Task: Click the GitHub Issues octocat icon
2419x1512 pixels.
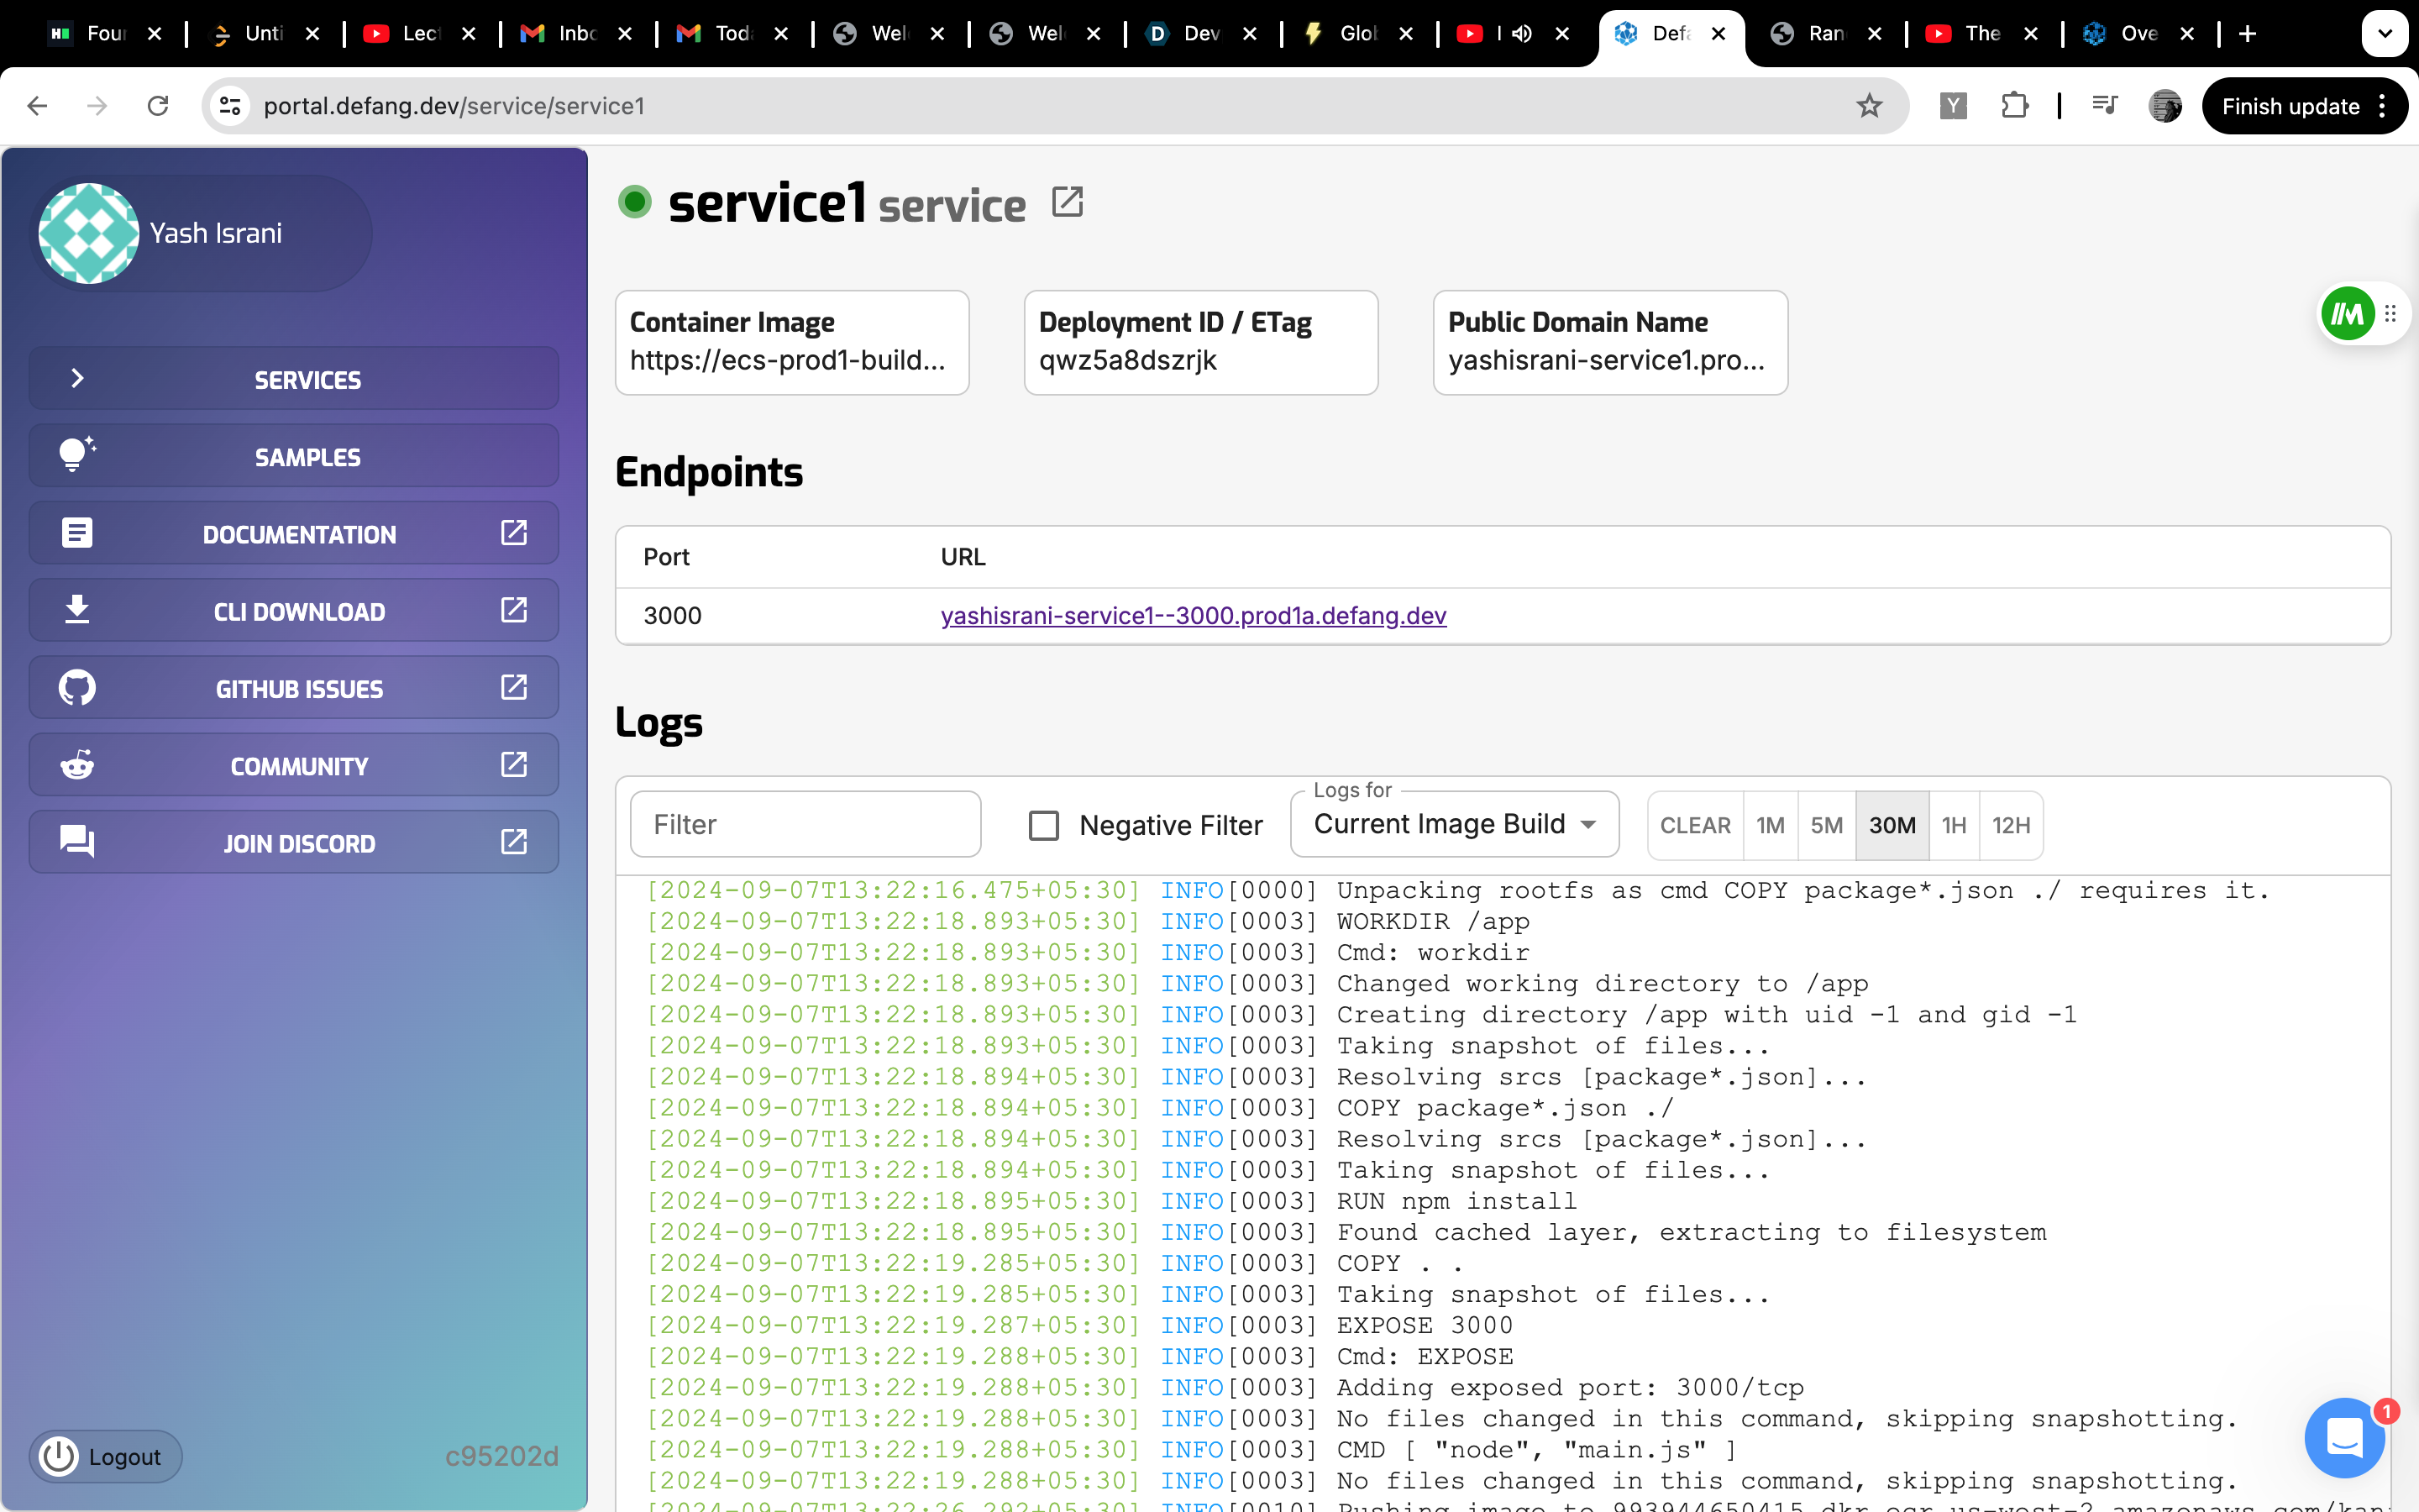Action: click(x=77, y=688)
